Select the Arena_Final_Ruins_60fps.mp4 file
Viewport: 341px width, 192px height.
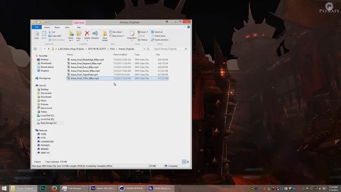click(x=117, y=67)
